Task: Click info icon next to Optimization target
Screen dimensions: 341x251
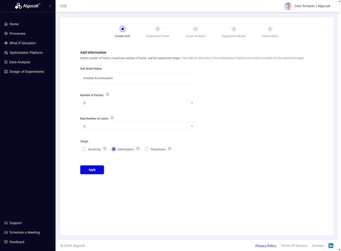Action: coord(138,149)
